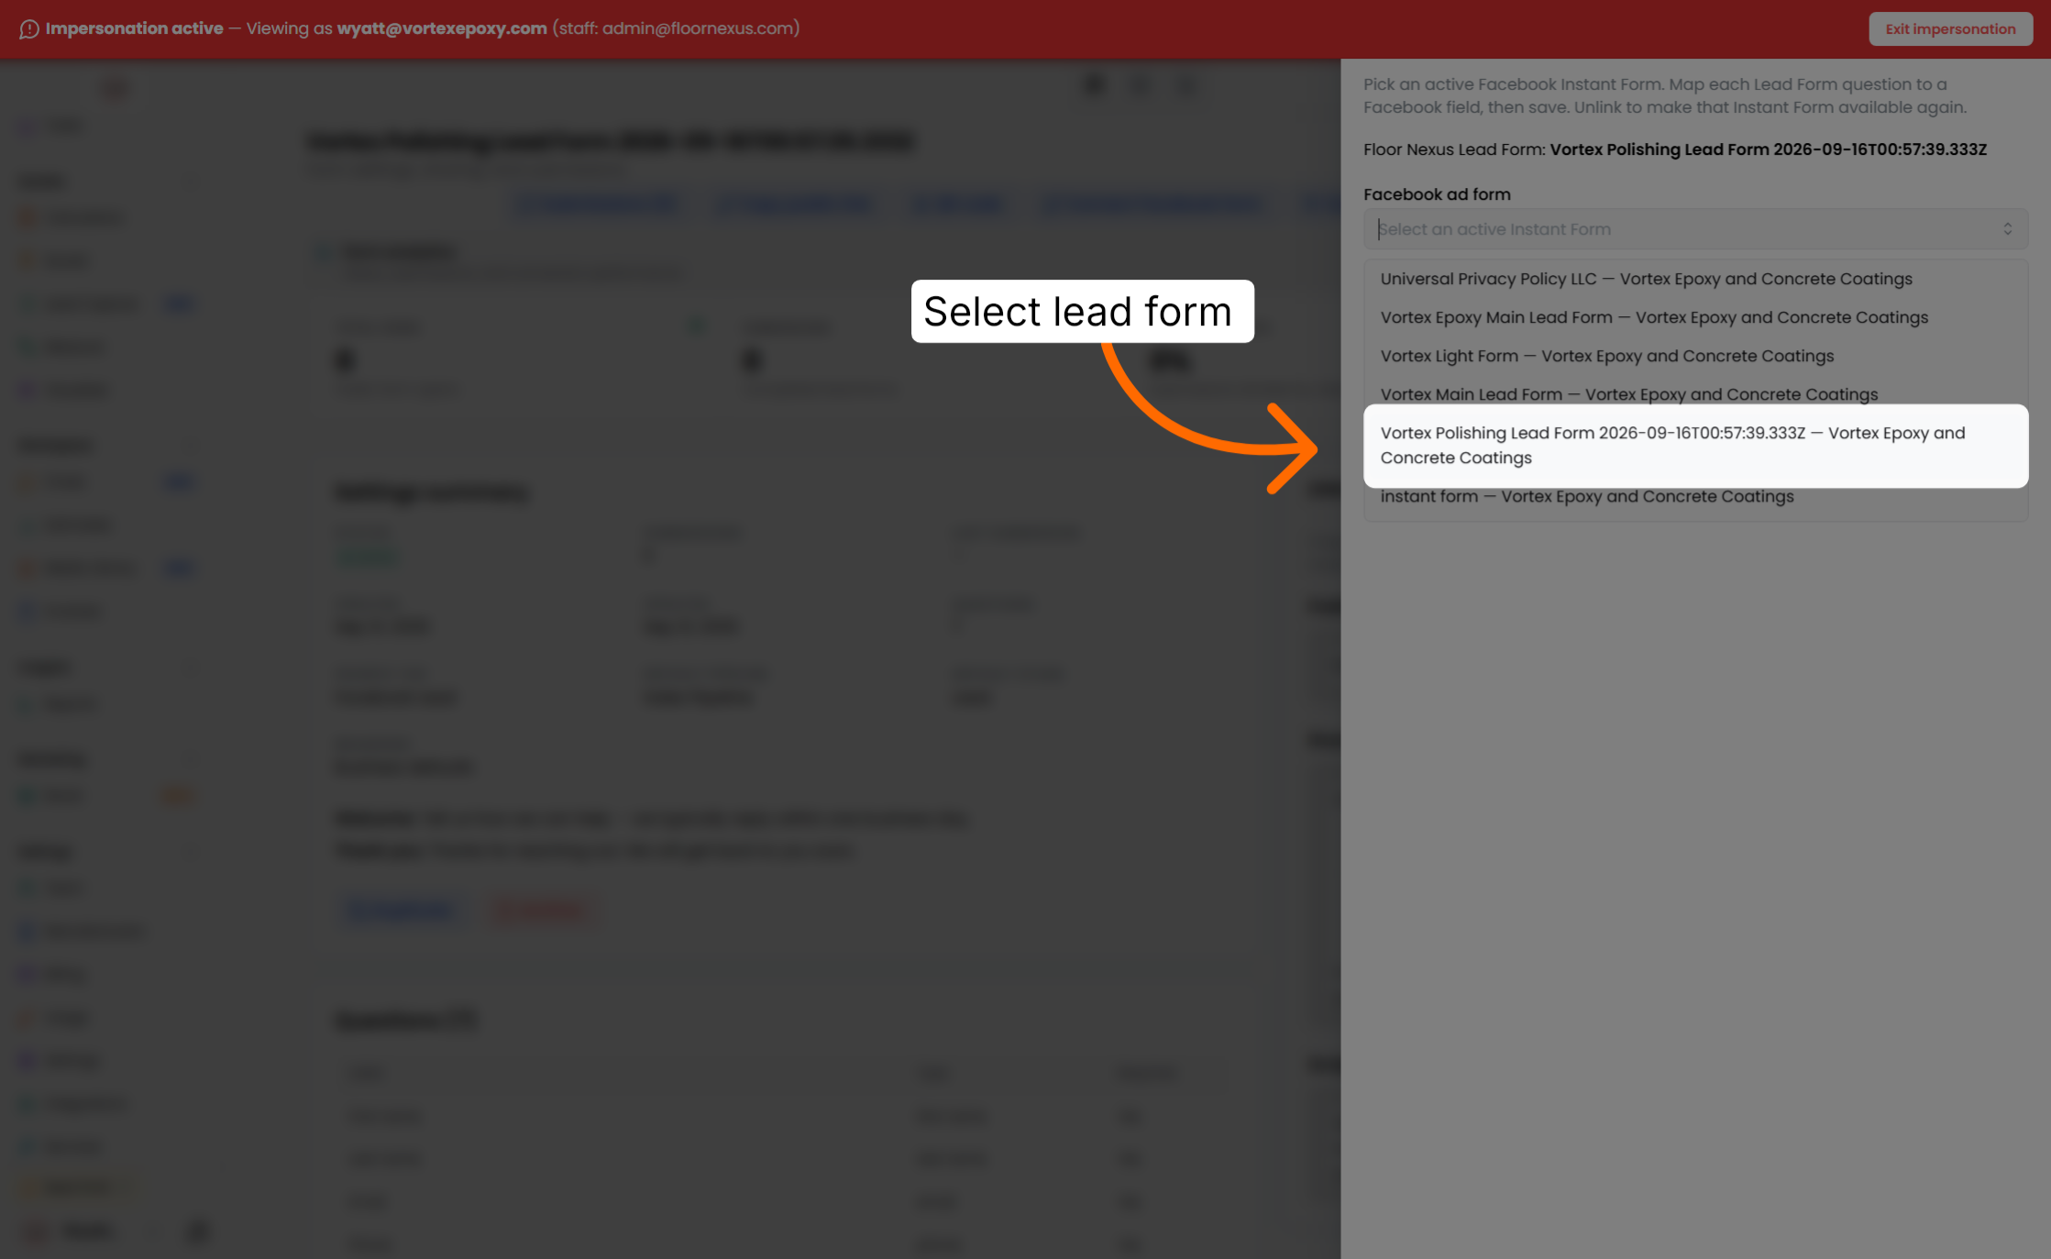The width and height of the screenshot is (2051, 1259).
Task: Click the impersonation chat bubble icon
Action: coord(29,29)
